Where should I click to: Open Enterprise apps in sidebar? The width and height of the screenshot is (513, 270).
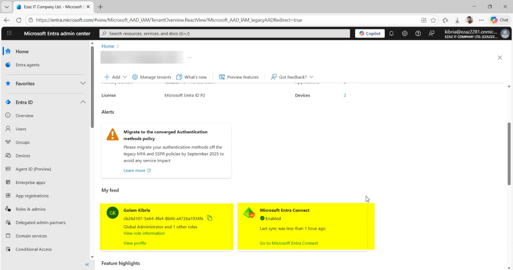(30, 182)
